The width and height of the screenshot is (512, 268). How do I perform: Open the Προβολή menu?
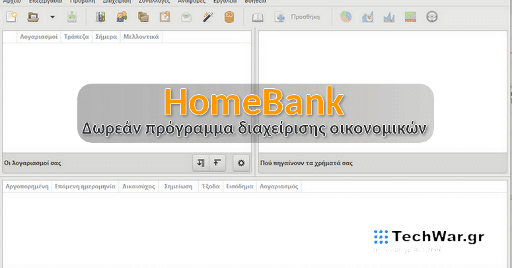(x=83, y=1)
